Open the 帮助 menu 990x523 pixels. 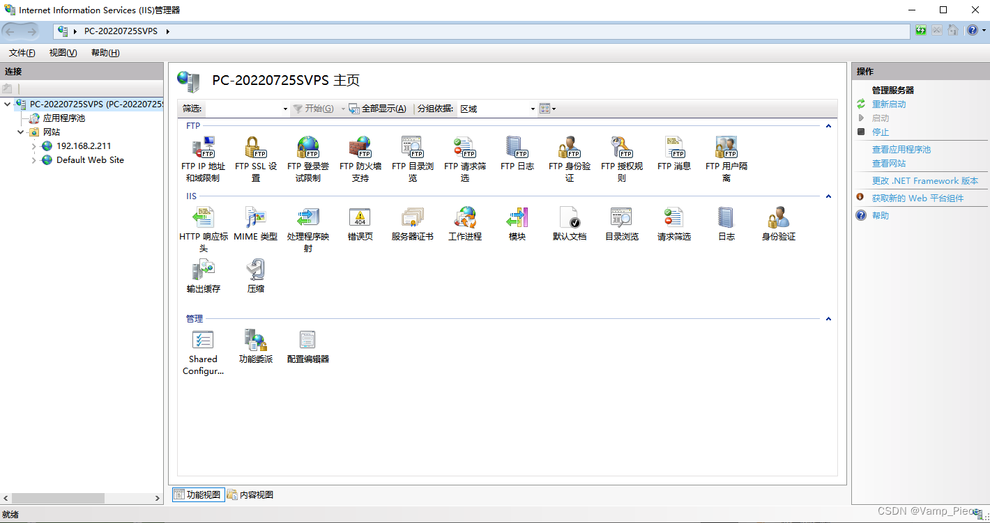[105, 53]
